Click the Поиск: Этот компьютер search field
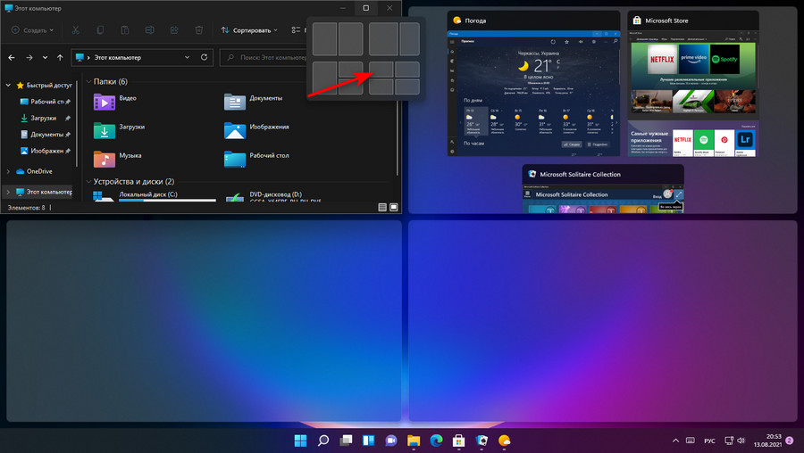Screen dimensions: 804x453 [264, 57]
